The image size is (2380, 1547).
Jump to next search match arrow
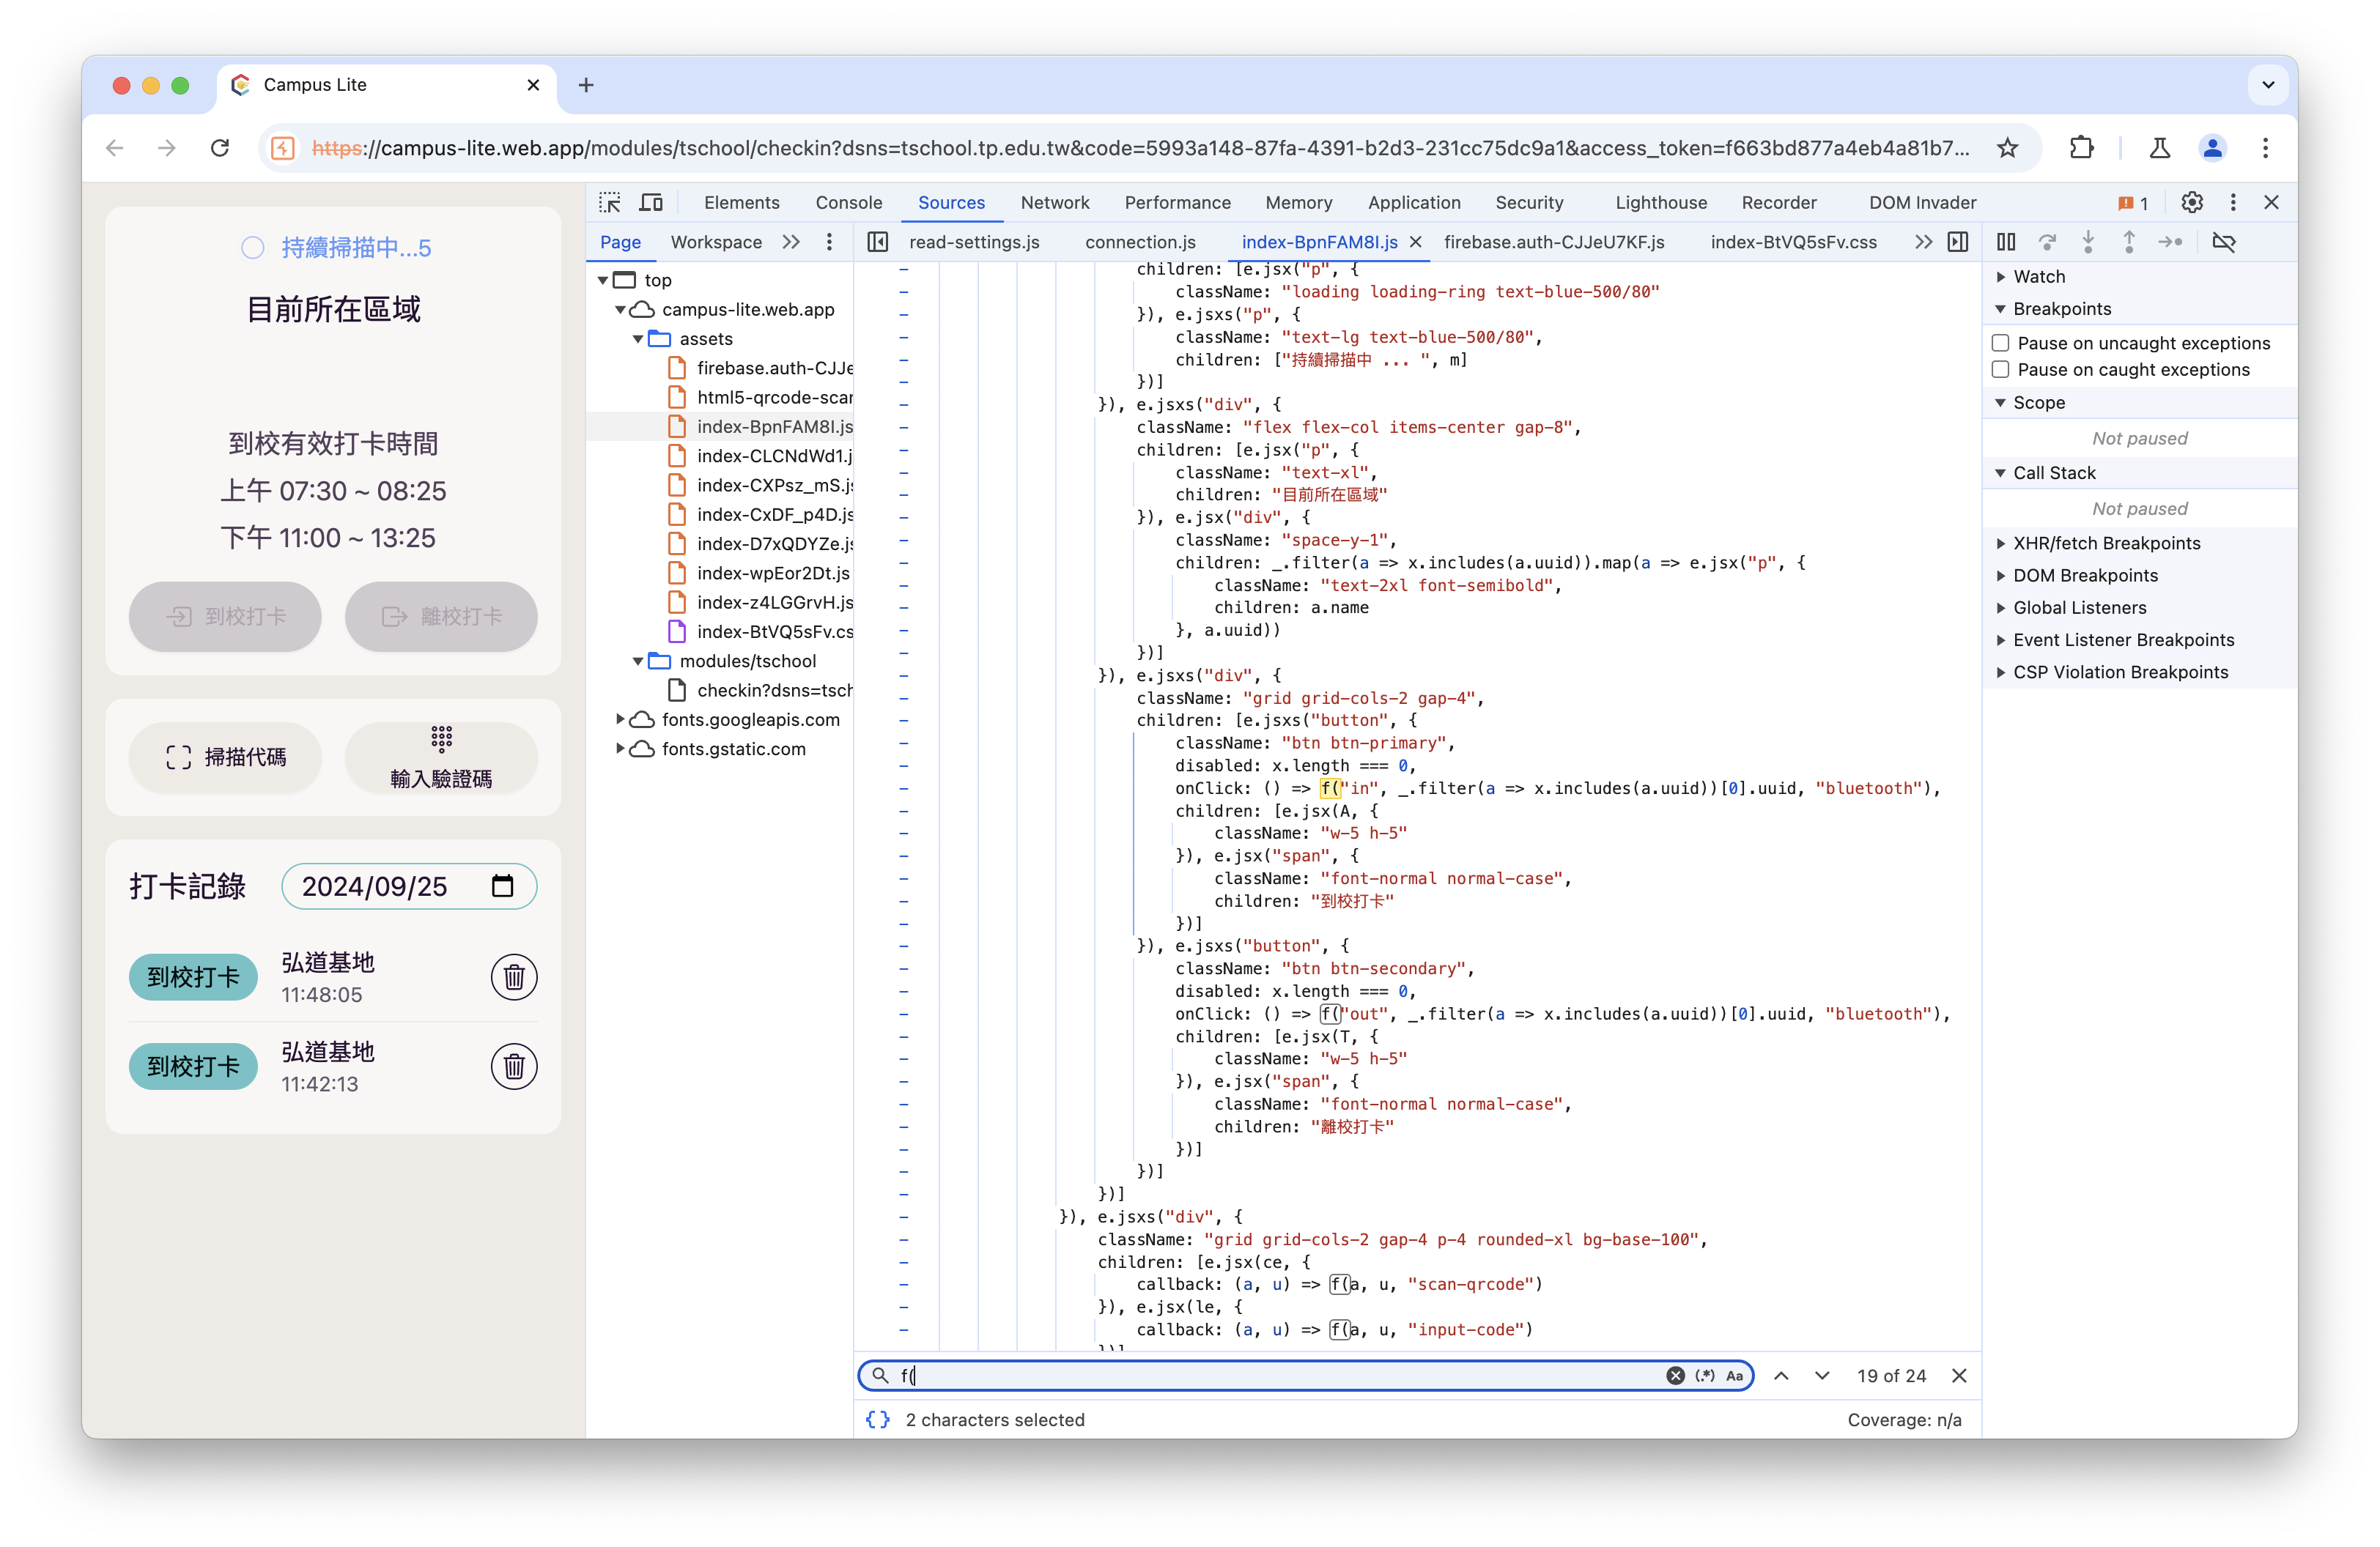[x=1822, y=1376]
